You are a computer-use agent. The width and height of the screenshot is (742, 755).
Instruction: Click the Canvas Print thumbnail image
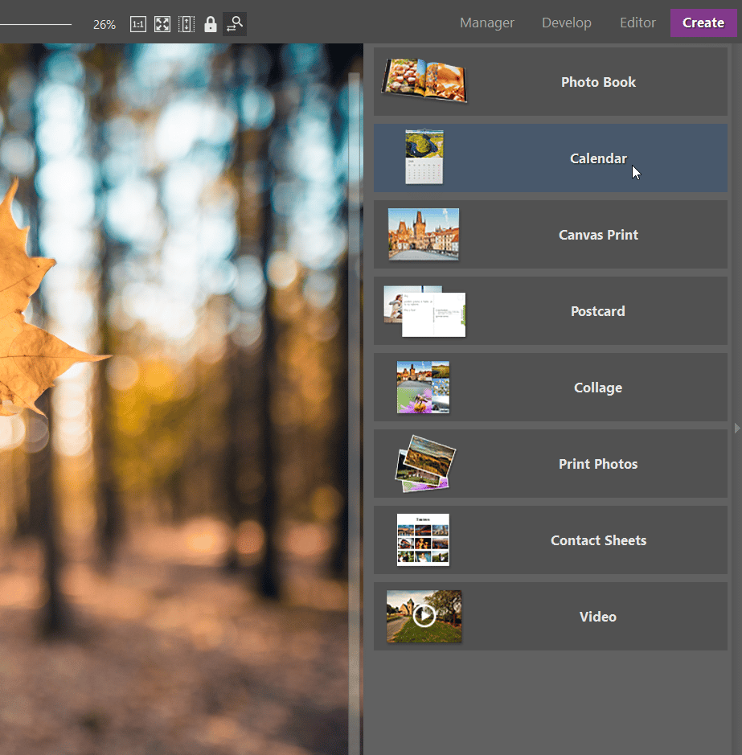click(x=424, y=234)
